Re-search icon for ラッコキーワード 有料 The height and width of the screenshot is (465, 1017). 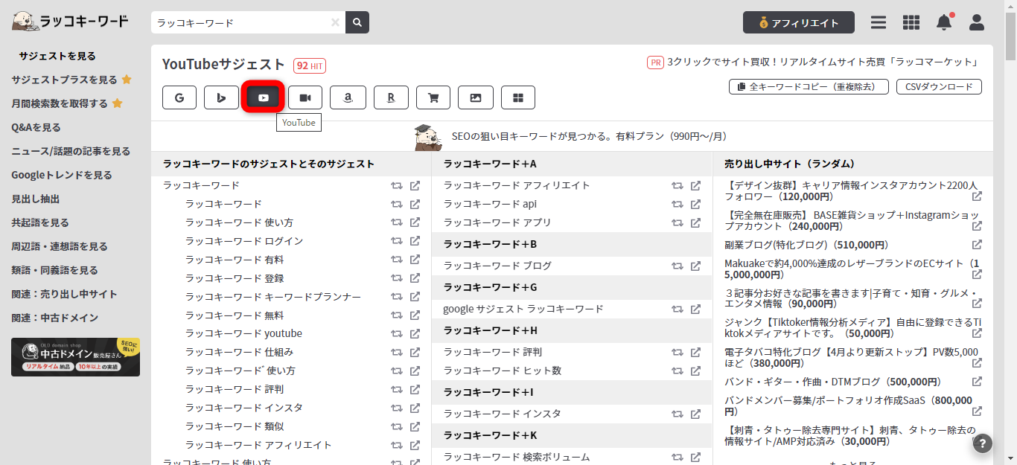(x=397, y=260)
